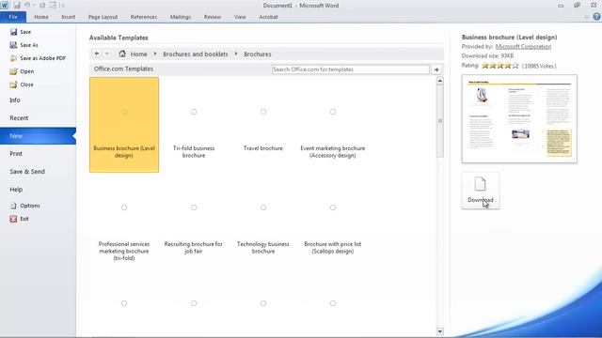Select the Tri-fold business brochure template
Screen dimensions: 602x338
click(x=194, y=125)
